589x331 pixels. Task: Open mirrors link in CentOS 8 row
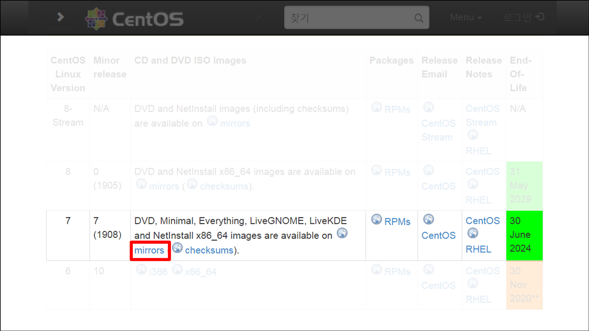pos(164,186)
